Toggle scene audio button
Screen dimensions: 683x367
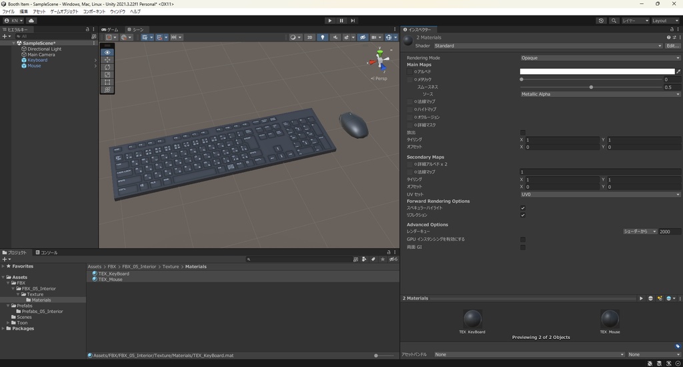tap(335, 37)
